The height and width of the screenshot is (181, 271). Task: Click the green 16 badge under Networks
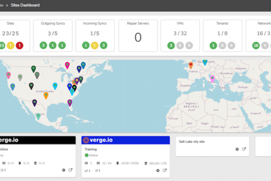pyautogui.click(x=256, y=45)
